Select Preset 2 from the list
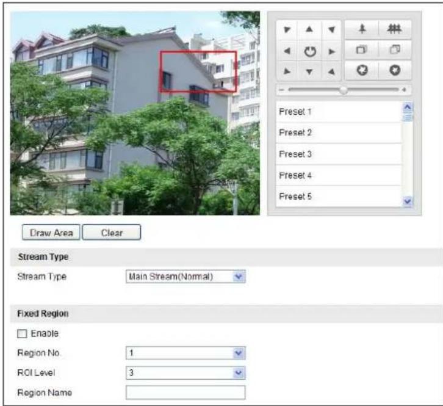 coord(338,132)
